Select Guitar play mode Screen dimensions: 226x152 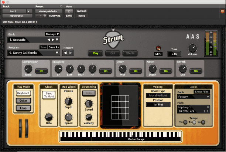pyautogui.click(x=23, y=101)
